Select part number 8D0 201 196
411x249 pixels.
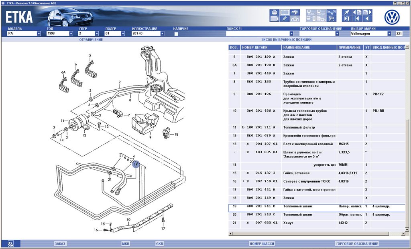(x=259, y=94)
